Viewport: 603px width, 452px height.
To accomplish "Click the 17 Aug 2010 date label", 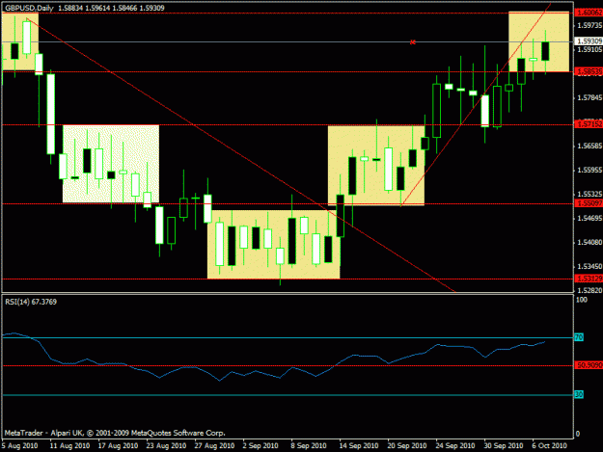I will (x=118, y=445).
